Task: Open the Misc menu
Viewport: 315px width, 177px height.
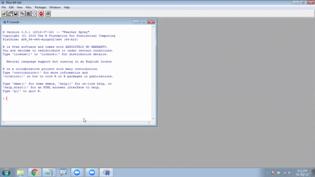Action: pyautogui.click(x=29, y=7)
